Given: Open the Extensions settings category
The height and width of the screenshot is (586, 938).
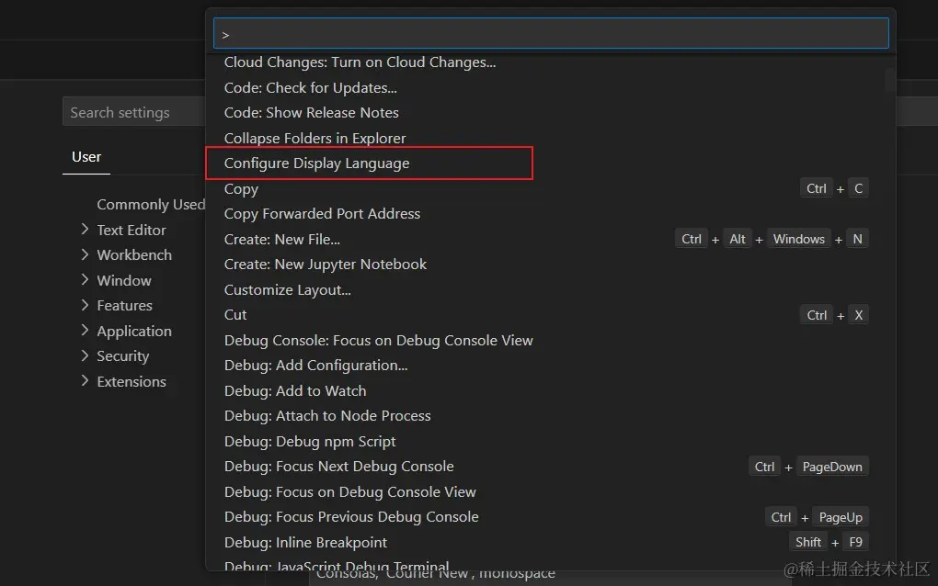Looking at the screenshot, I should point(131,381).
